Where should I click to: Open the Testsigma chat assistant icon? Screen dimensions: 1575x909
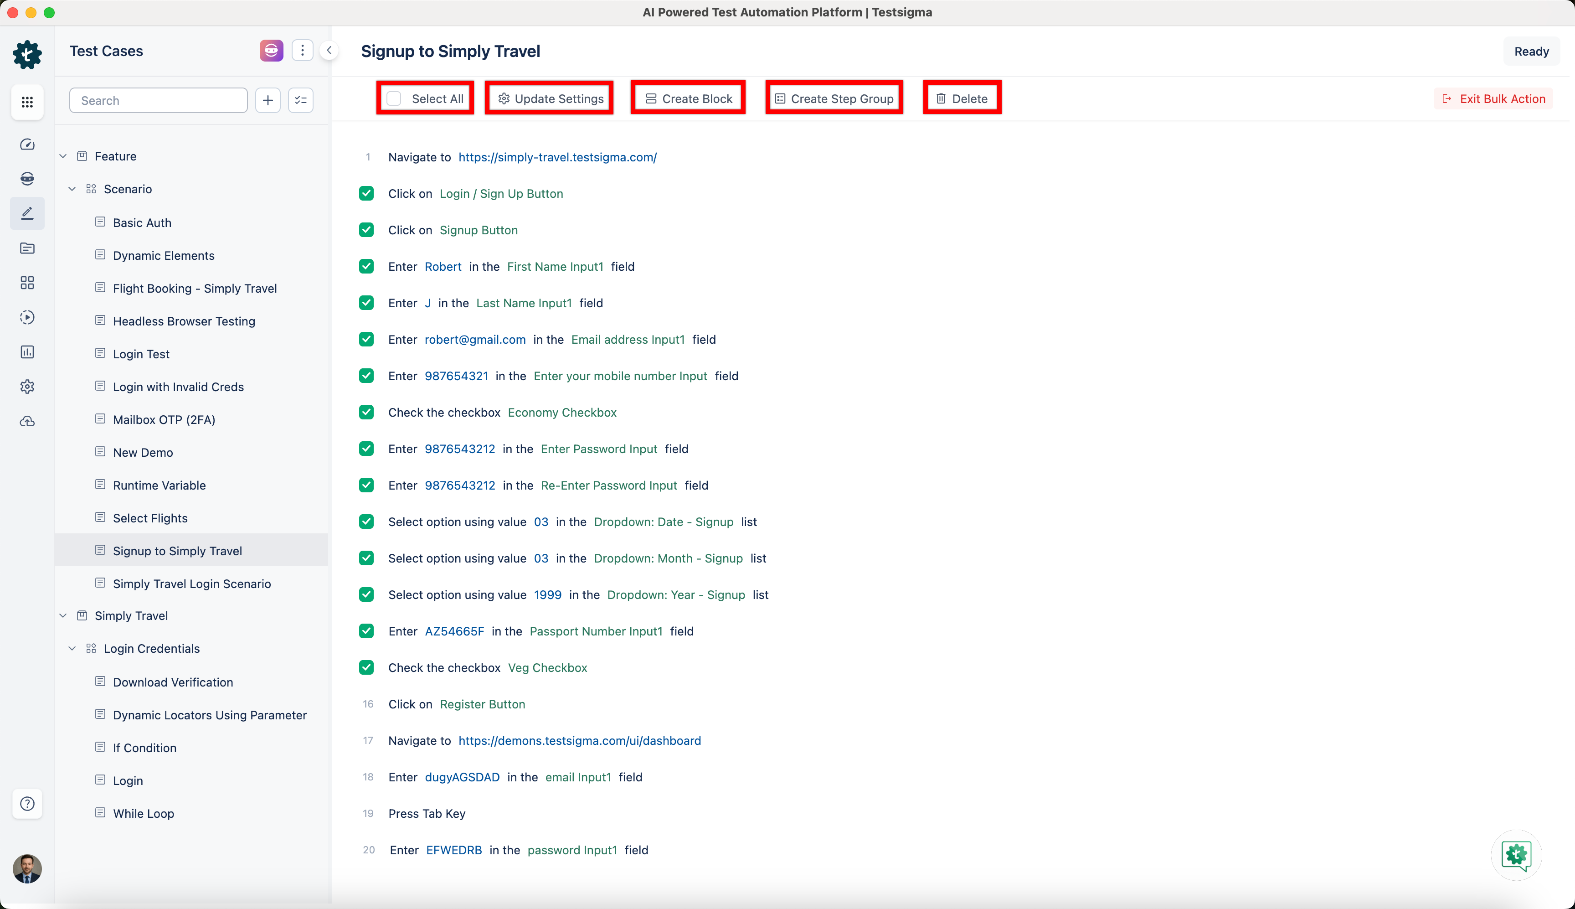coord(1516,855)
